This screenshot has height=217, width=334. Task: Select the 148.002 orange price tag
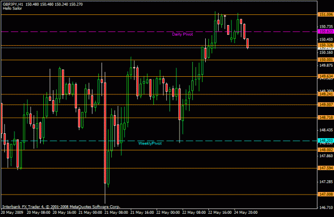(325, 150)
